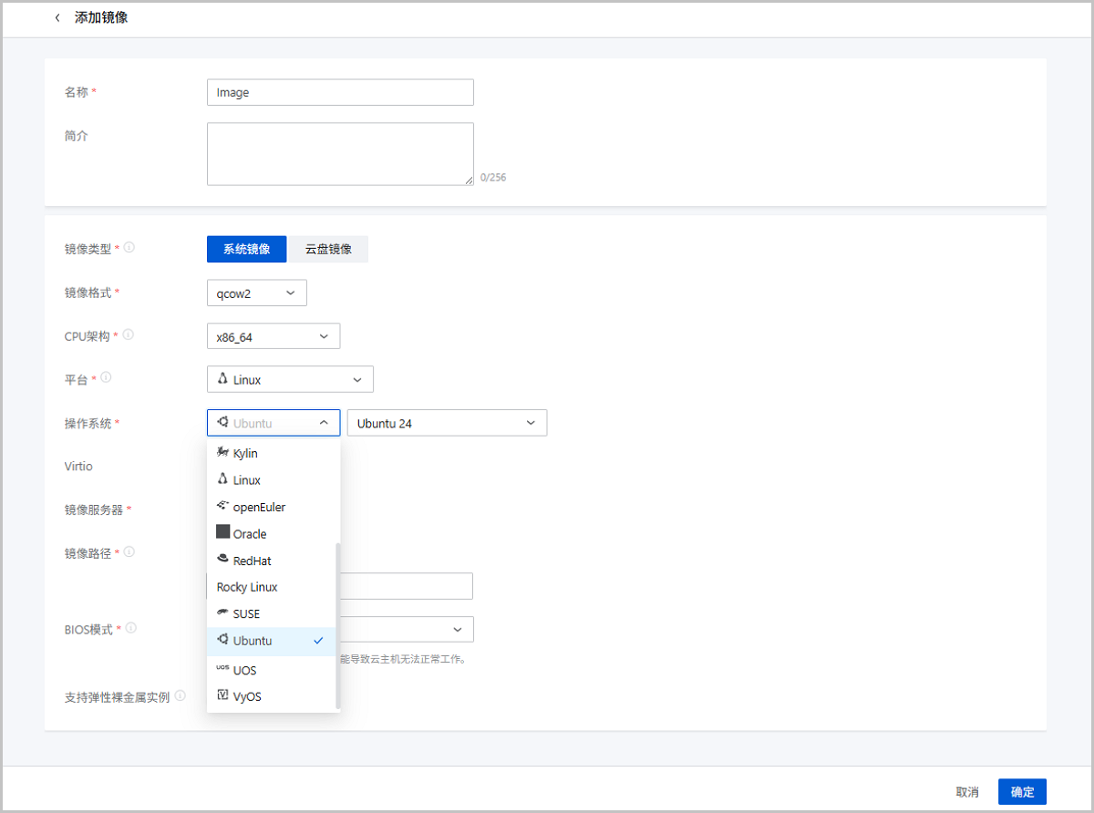Select 系统镜像 image type
The height and width of the screenshot is (813, 1094).
tap(246, 249)
